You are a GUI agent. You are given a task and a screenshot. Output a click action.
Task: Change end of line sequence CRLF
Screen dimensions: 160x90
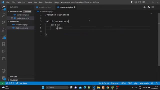point(130,83)
